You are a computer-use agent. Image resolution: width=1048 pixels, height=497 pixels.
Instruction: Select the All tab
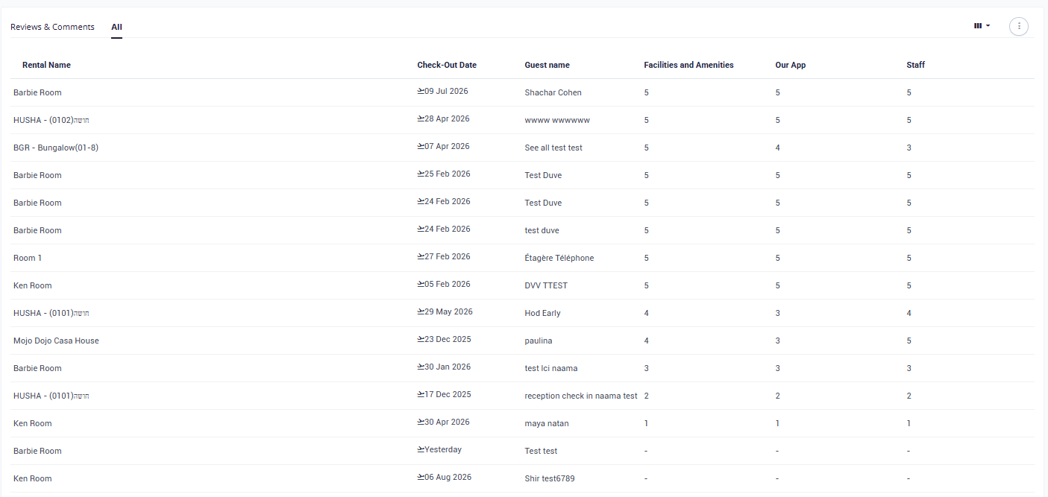(117, 27)
